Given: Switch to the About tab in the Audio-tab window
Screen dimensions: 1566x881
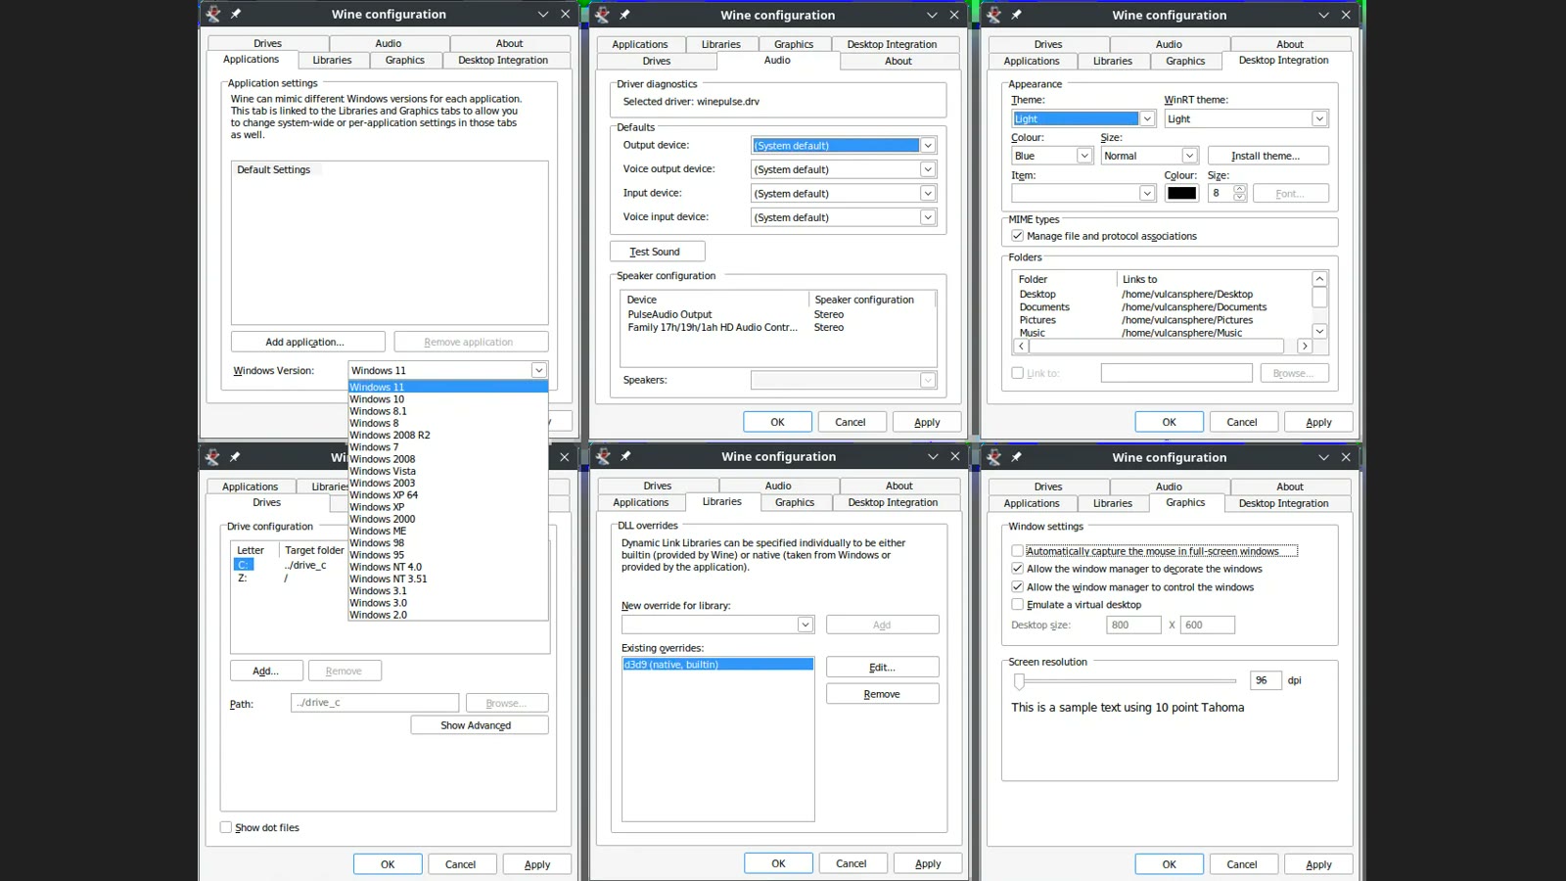Looking at the screenshot, I should pyautogui.click(x=898, y=61).
